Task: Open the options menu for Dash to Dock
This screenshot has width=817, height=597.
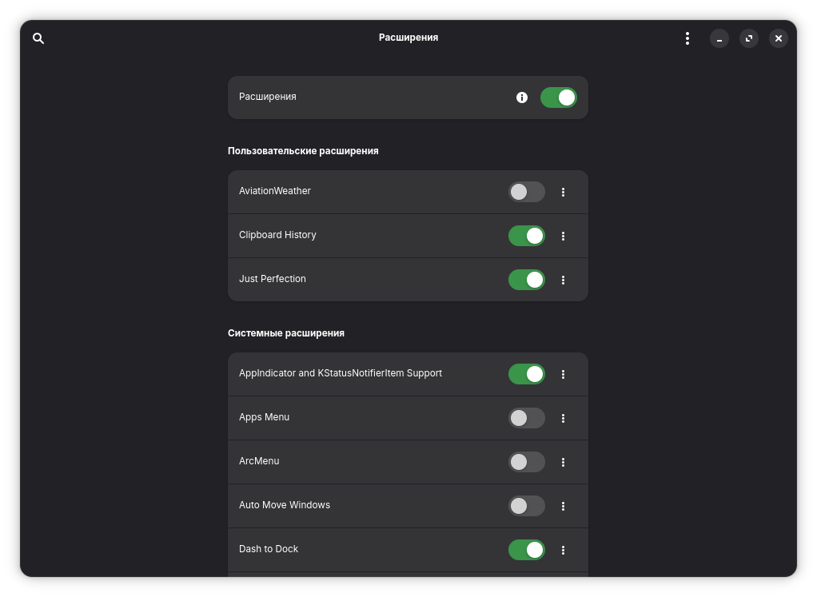Action: tap(563, 550)
